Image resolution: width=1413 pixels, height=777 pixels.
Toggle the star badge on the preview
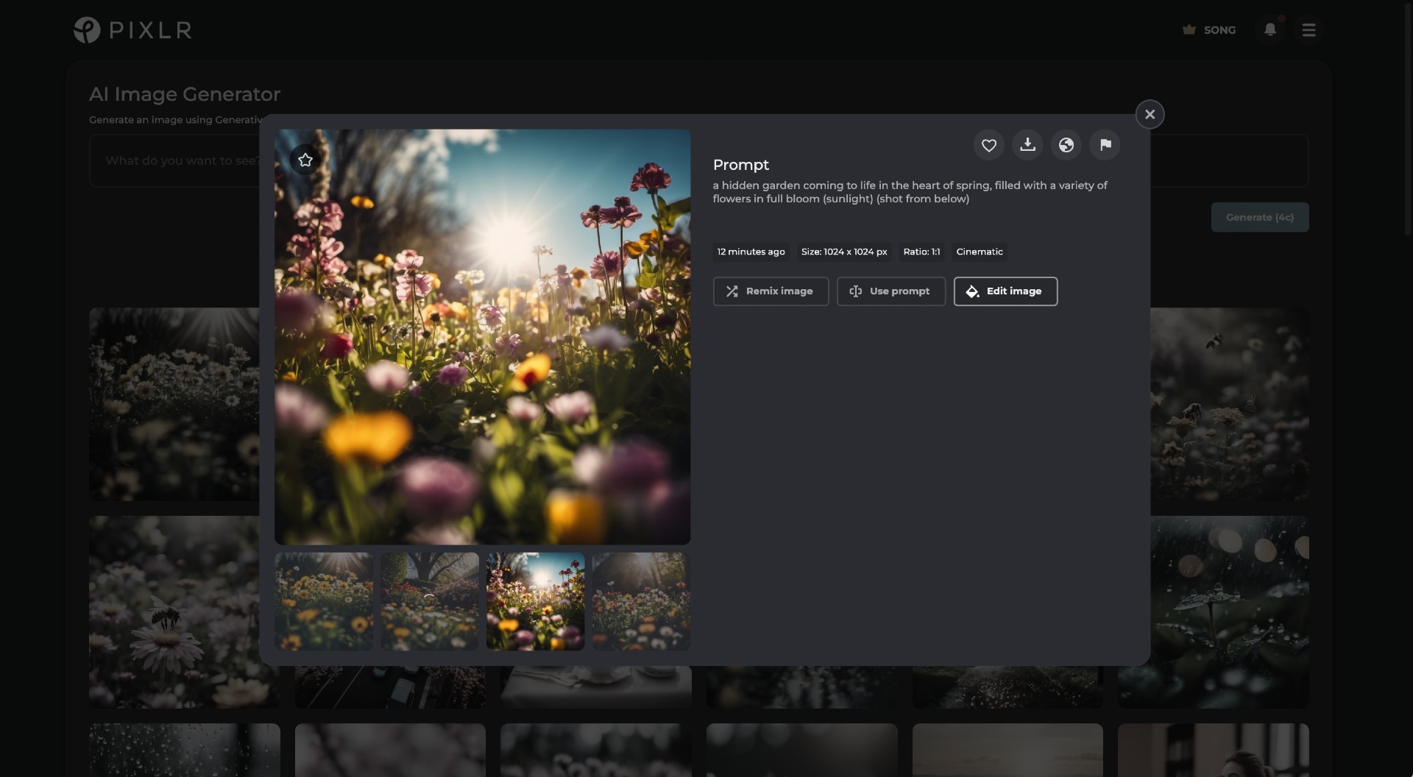(x=305, y=160)
